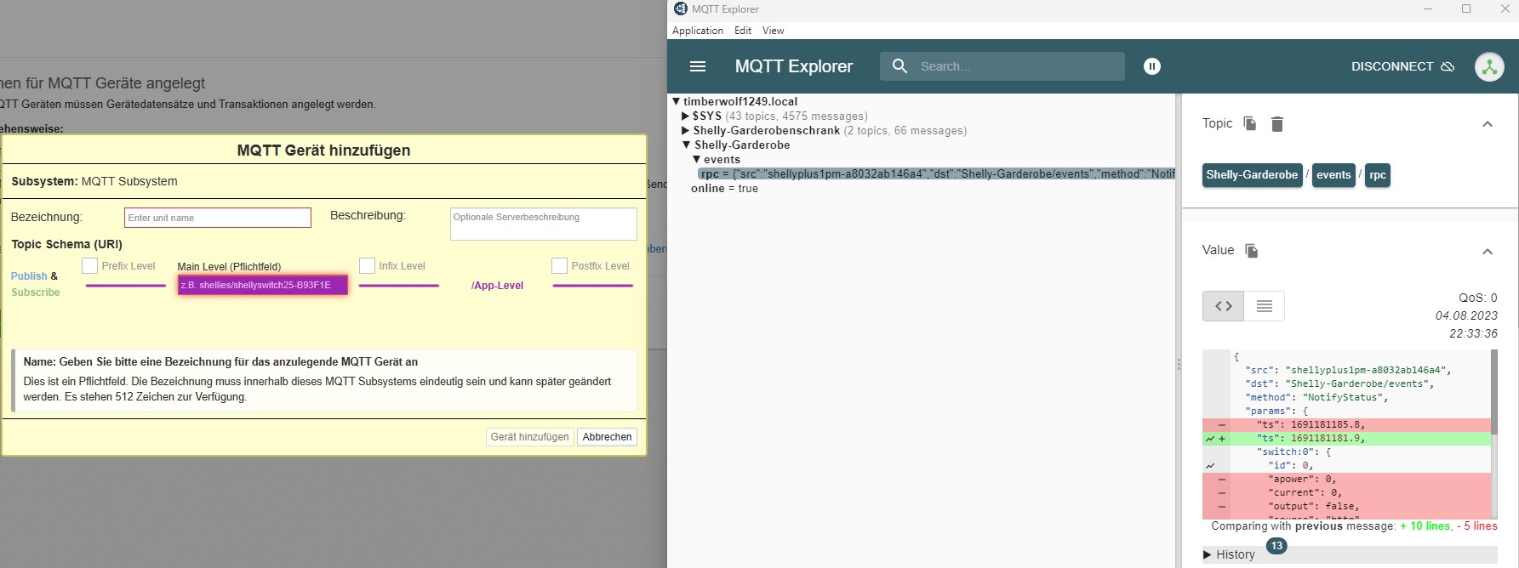Open the Application menu
The width and height of the screenshot is (1519, 568).
[x=698, y=31]
